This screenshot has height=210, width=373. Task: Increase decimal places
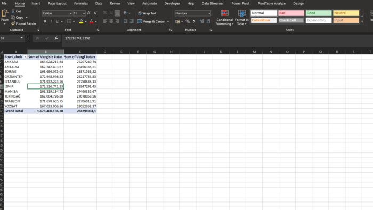coord(202,21)
